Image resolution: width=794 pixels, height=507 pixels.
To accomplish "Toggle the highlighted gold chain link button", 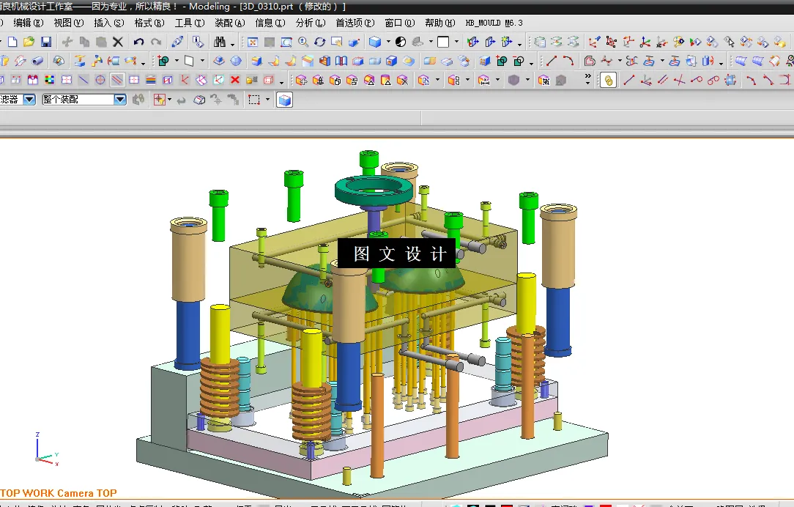I will pyautogui.click(x=608, y=80).
